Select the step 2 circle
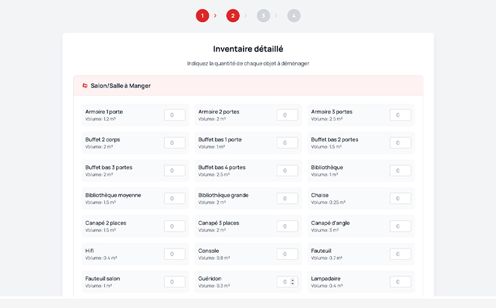 click(x=233, y=16)
